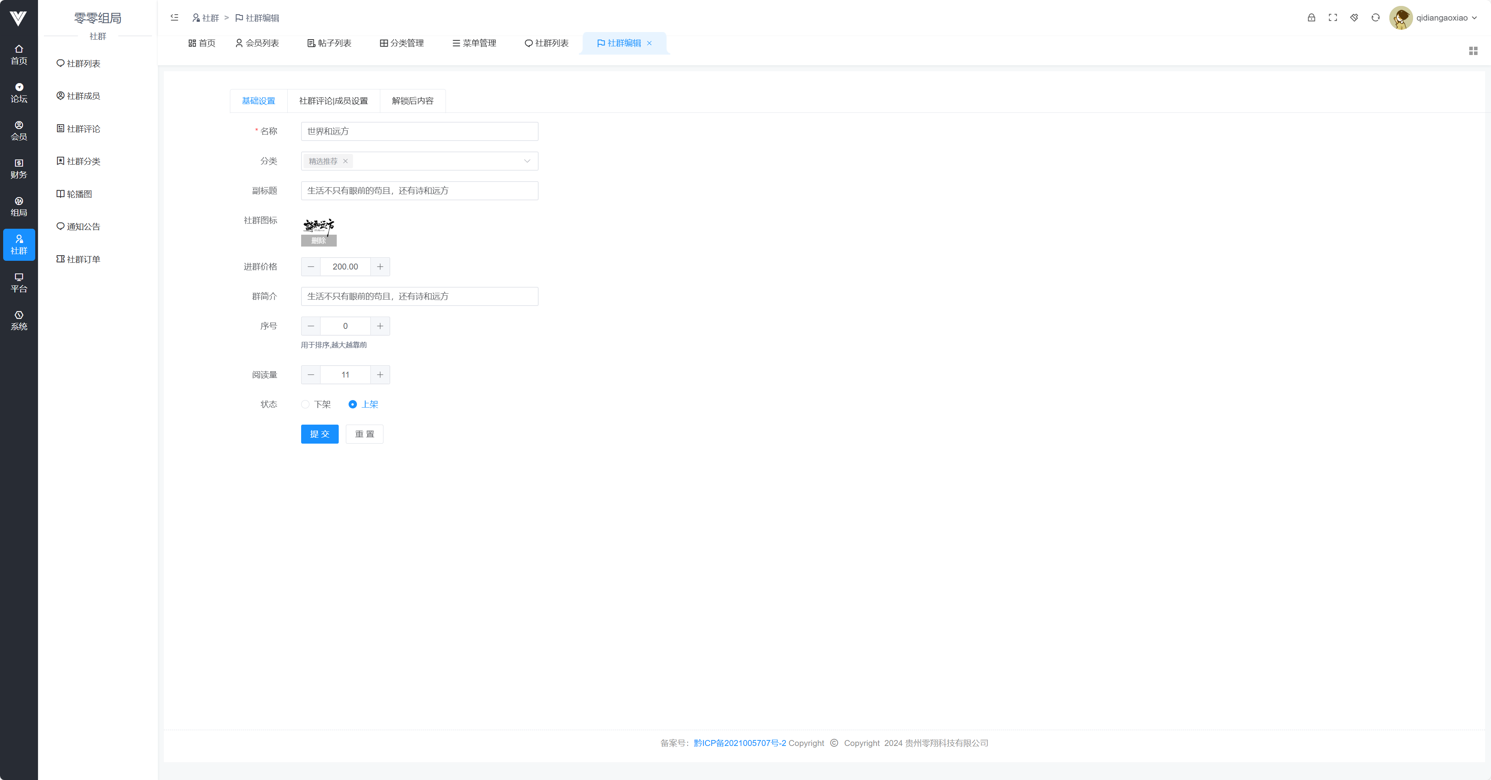Switch to 社群评论|成员设置 tab

(x=334, y=101)
